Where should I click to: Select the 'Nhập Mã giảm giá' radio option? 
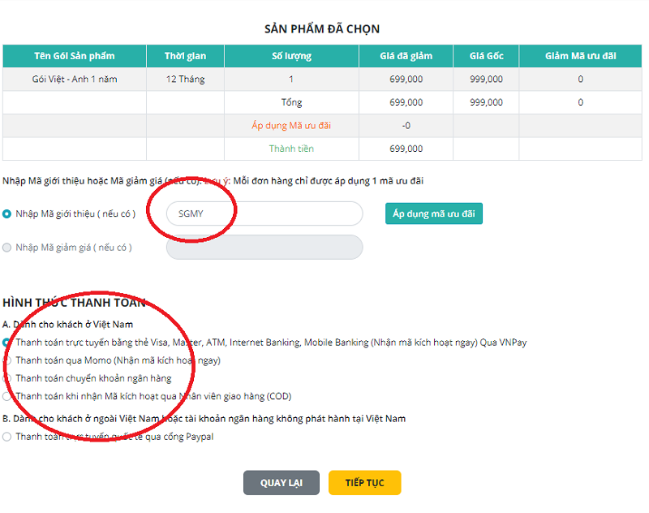pyautogui.click(x=7, y=248)
